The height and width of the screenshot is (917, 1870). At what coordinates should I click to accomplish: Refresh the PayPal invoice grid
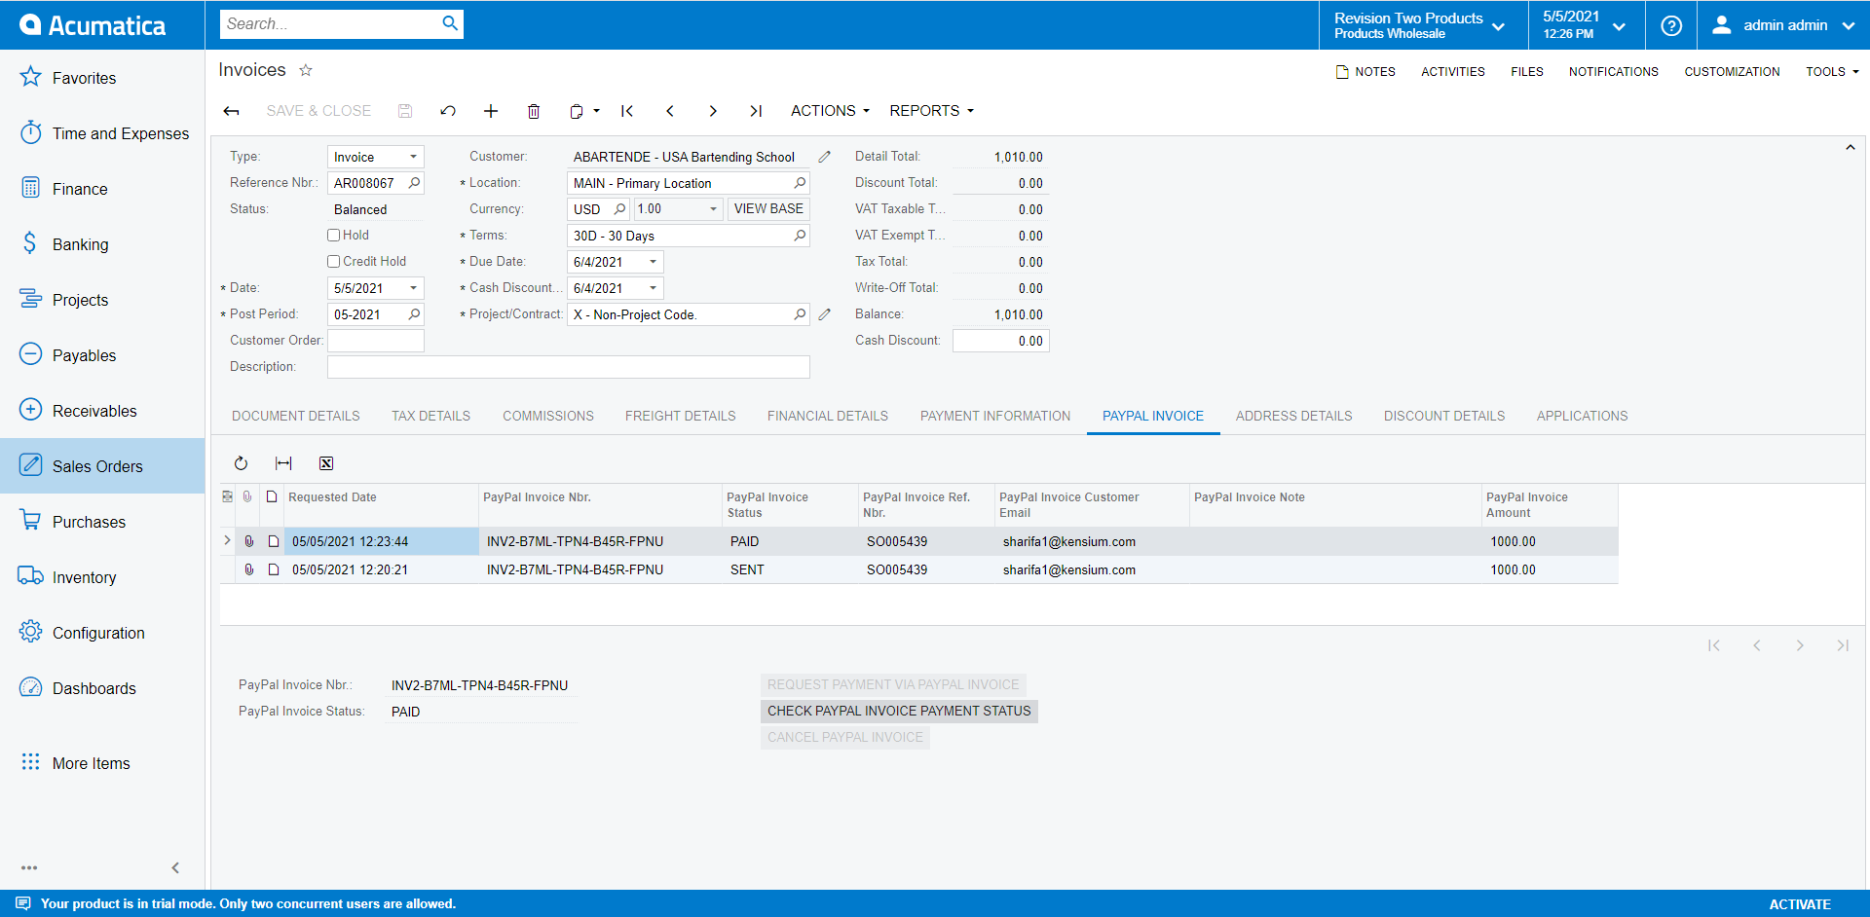click(241, 463)
